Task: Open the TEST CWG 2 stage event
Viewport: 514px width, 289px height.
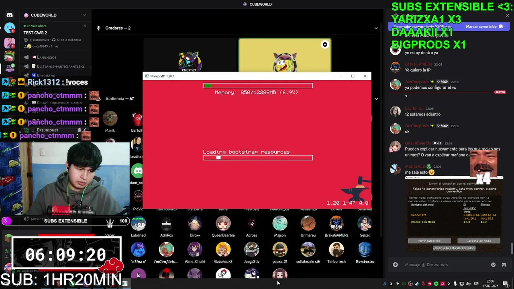Action: (x=35, y=33)
